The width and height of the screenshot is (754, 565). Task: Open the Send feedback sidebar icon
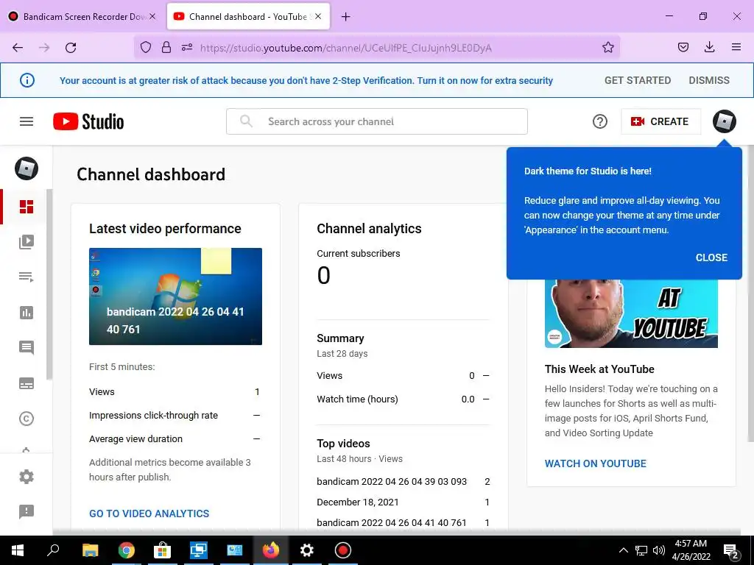point(27,512)
